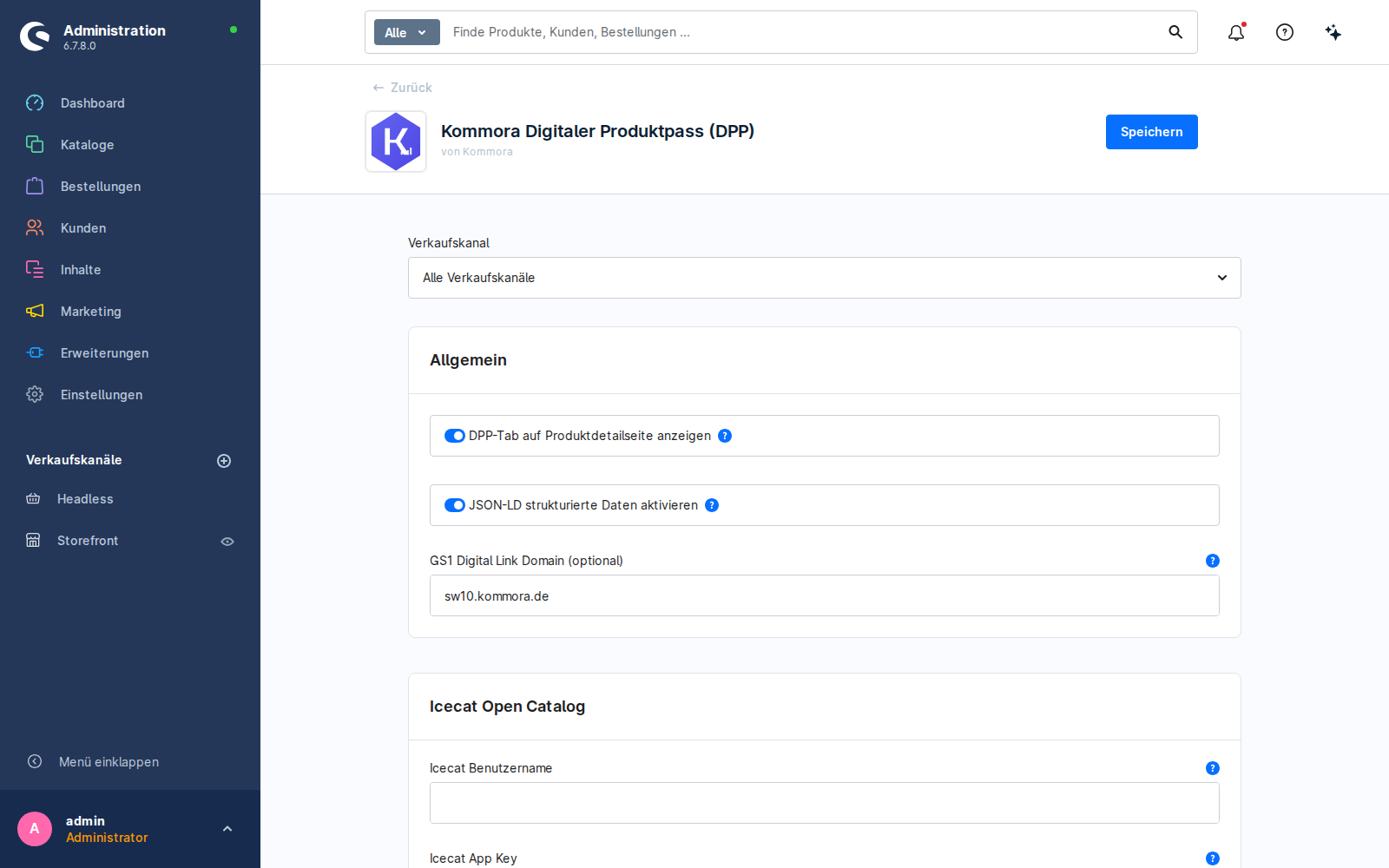Show help for Icecat App Key

(1213, 858)
